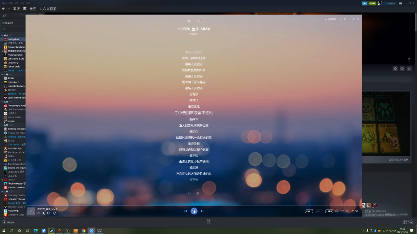Screen dimensions: 417x234
Task: Jump to highlighted lyric line 江中告别声浪留不住他
Action: (x=193, y=113)
